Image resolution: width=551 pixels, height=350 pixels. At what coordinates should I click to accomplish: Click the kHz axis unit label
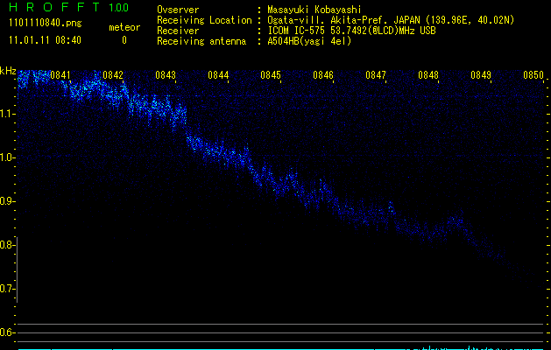coord(8,70)
